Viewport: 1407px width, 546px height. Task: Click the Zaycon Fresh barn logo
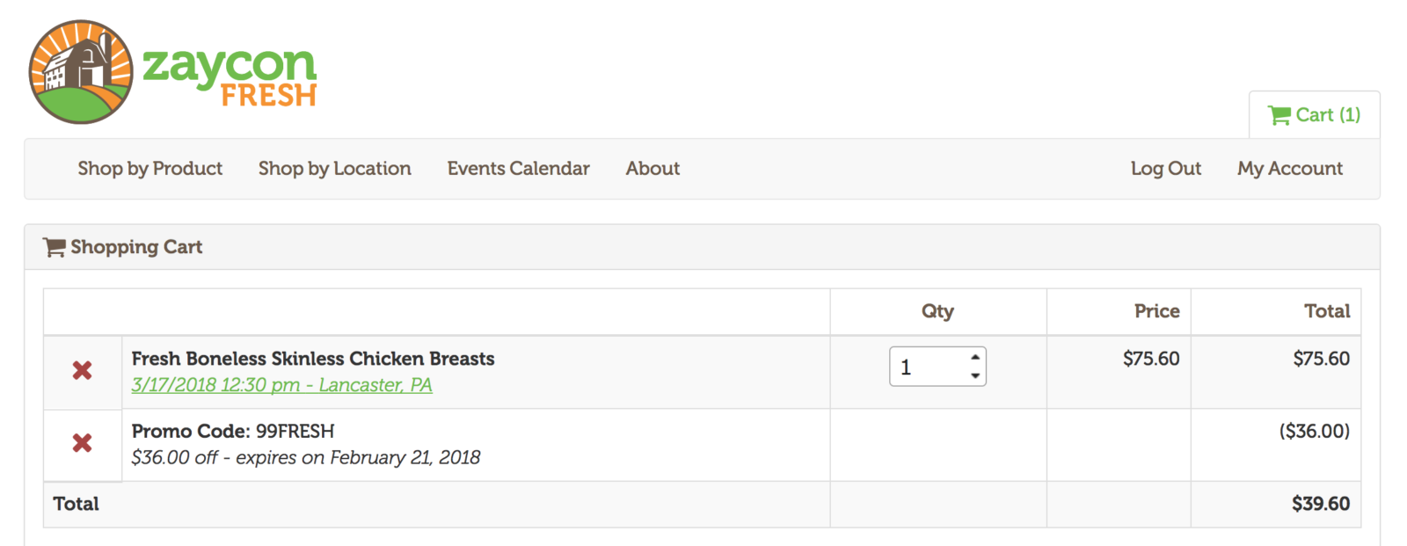click(x=81, y=72)
